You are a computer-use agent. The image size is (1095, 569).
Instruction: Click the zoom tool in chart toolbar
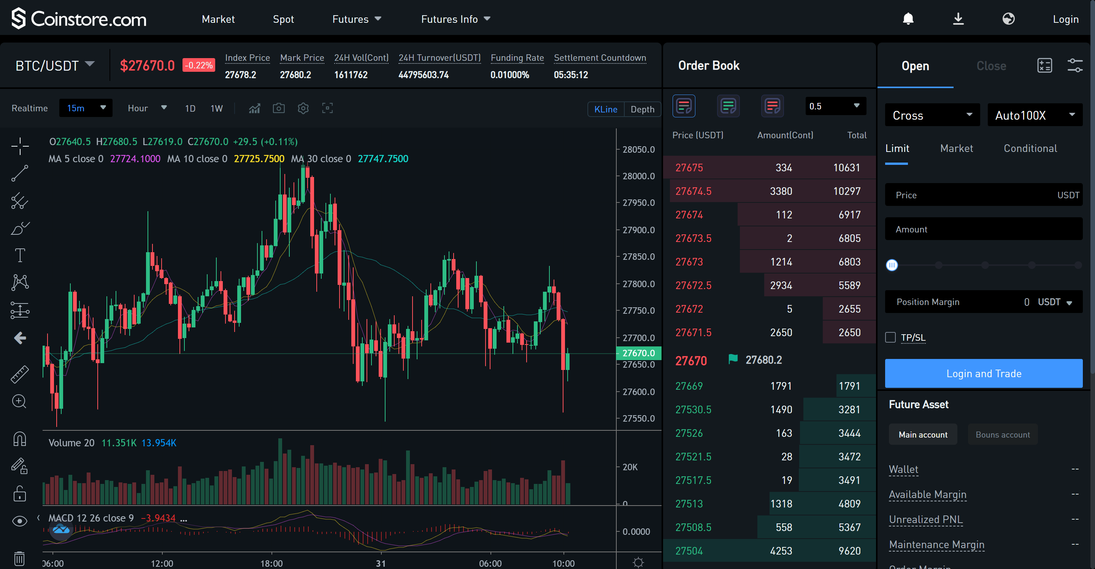tap(19, 401)
